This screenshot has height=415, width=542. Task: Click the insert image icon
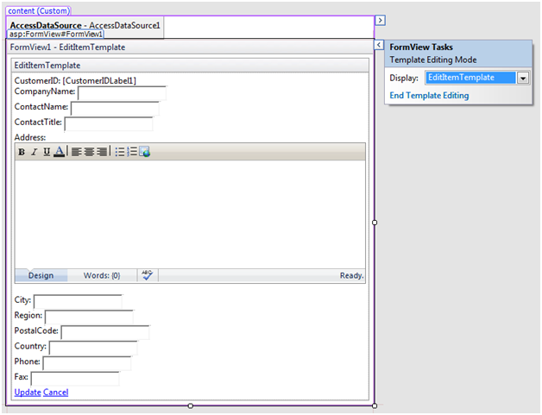pos(145,152)
